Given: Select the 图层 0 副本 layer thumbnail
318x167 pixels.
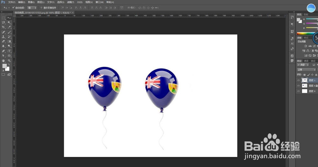Looking at the screenshot, I should click(x=304, y=86).
